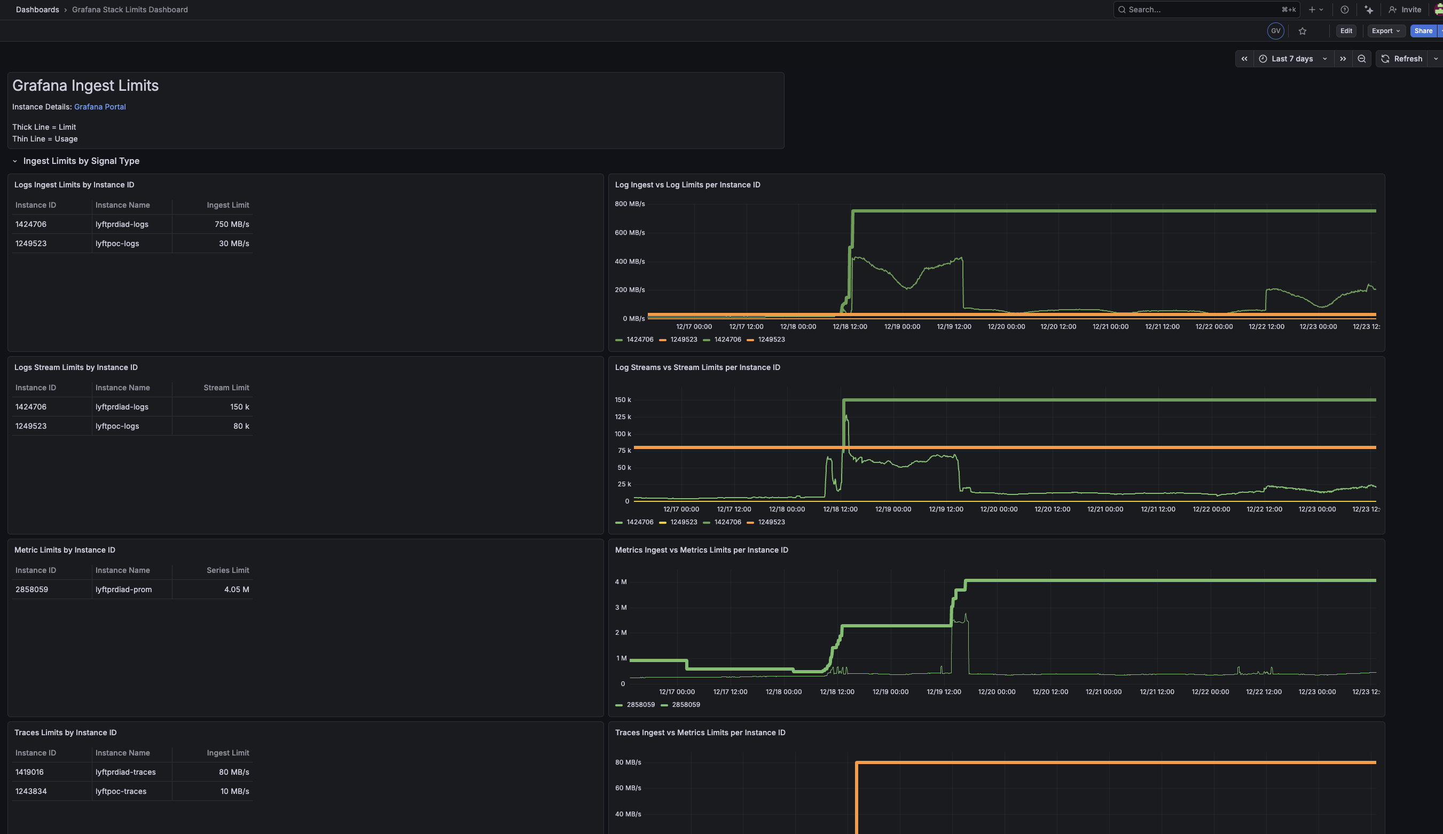Toggle series 1424706 in Log Ingest legend
Image resolution: width=1443 pixels, height=834 pixels.
[639, 340]
